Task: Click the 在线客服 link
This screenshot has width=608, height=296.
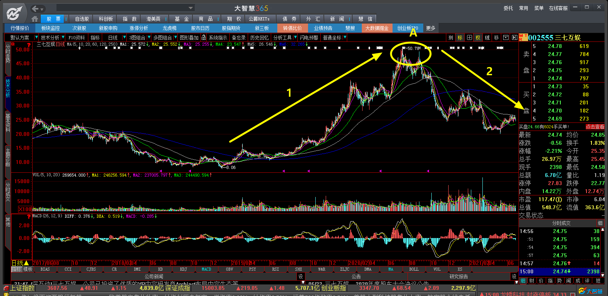Action: click(558, 8)
